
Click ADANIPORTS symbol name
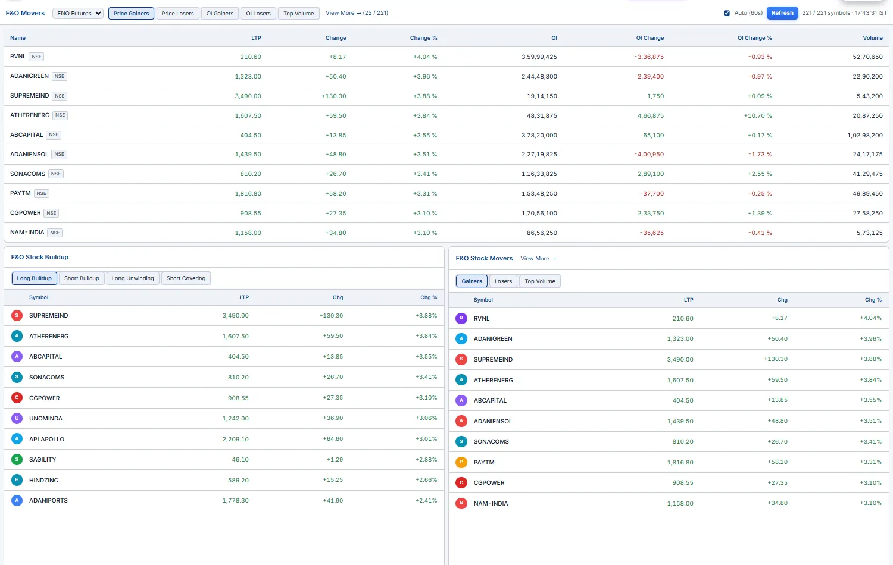coord(48,501)
